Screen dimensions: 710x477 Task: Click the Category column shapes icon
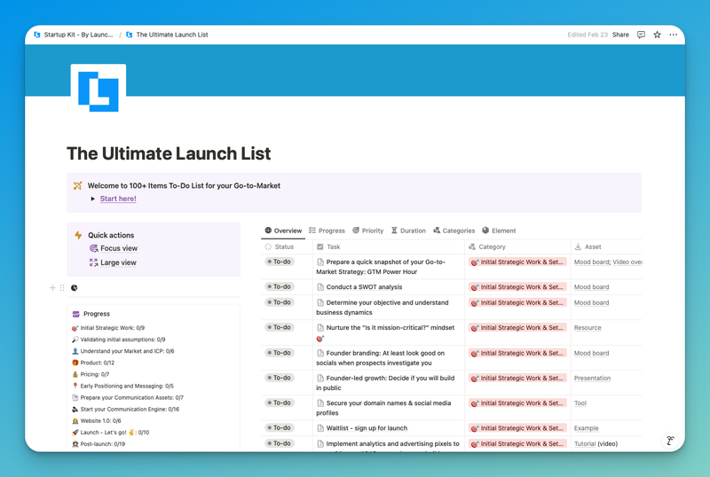[472, 247]
